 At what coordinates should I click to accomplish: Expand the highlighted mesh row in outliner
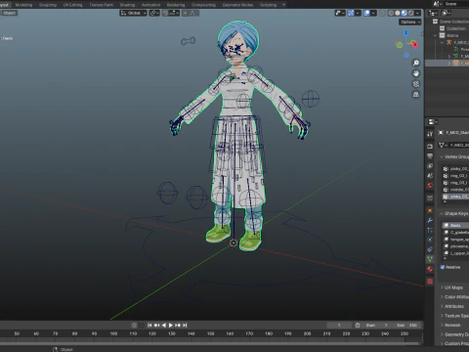tap(449, 63)
